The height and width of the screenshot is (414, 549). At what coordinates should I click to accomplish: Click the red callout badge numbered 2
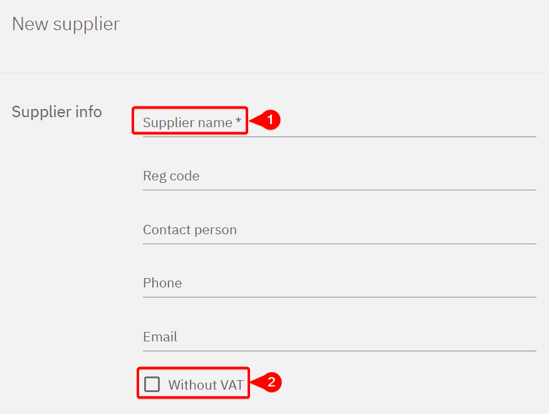click(x=271, y=382)
